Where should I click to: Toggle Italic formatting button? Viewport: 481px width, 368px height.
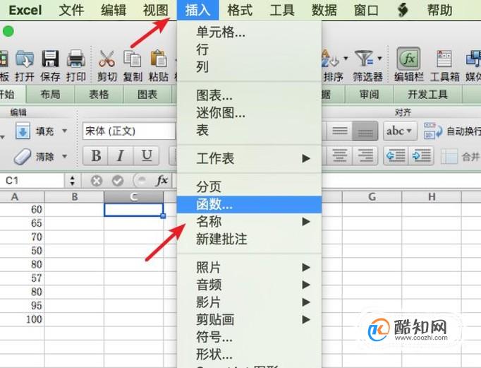(x=121, y=155)
